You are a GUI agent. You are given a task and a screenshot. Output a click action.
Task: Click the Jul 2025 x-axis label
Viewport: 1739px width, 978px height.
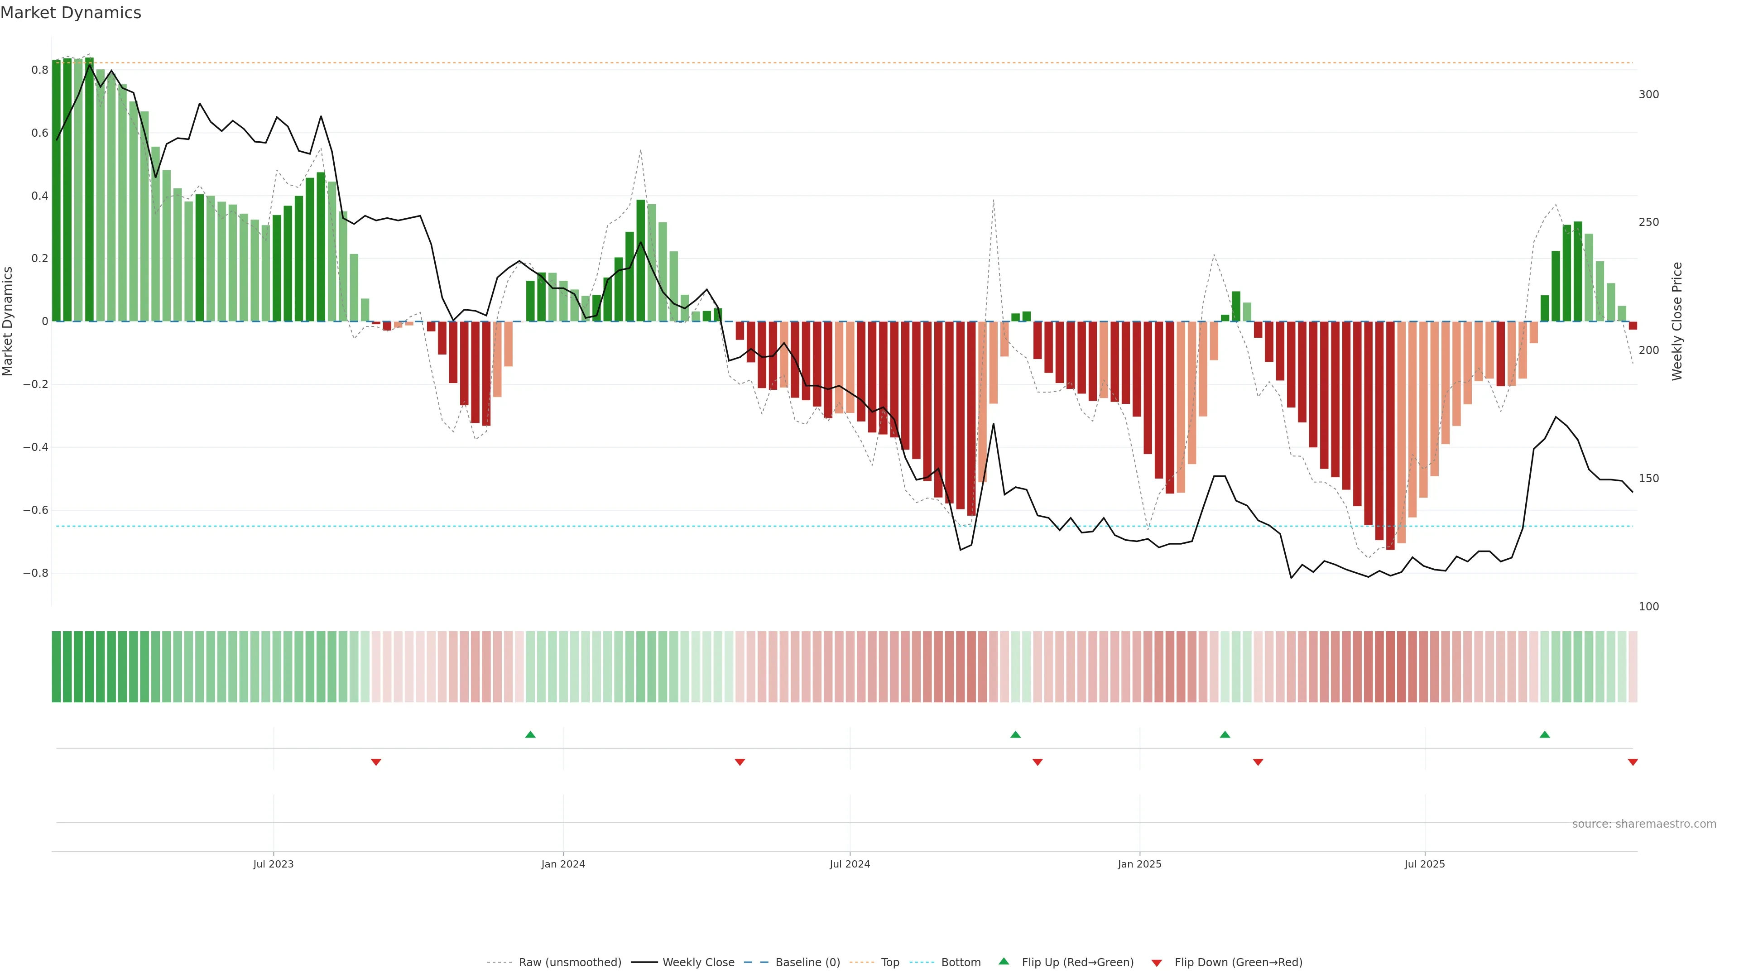pyautogui.click(x=1424, y=864)
